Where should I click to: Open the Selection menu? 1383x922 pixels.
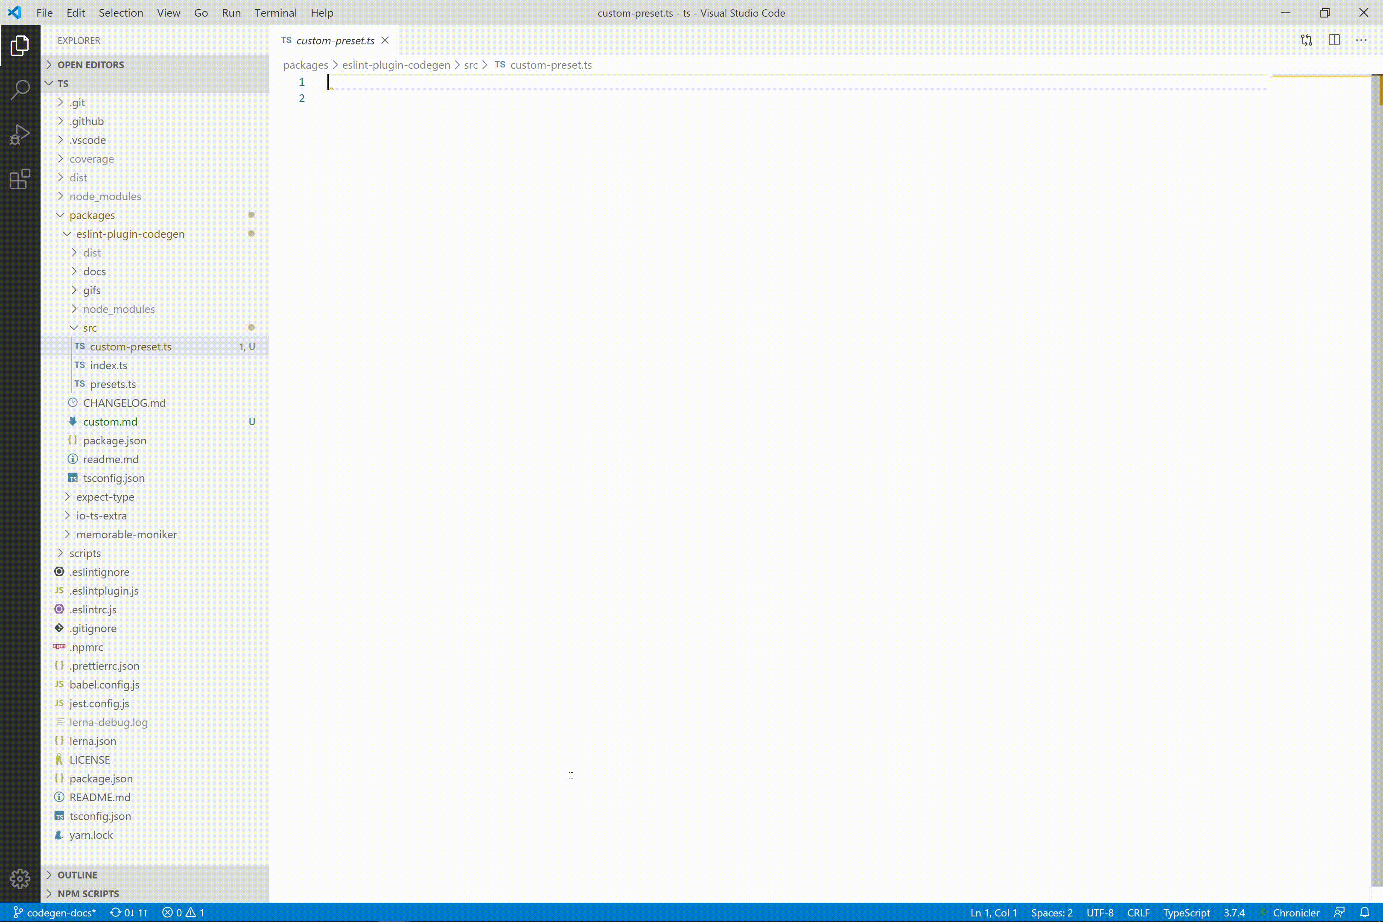coord(120,13)
